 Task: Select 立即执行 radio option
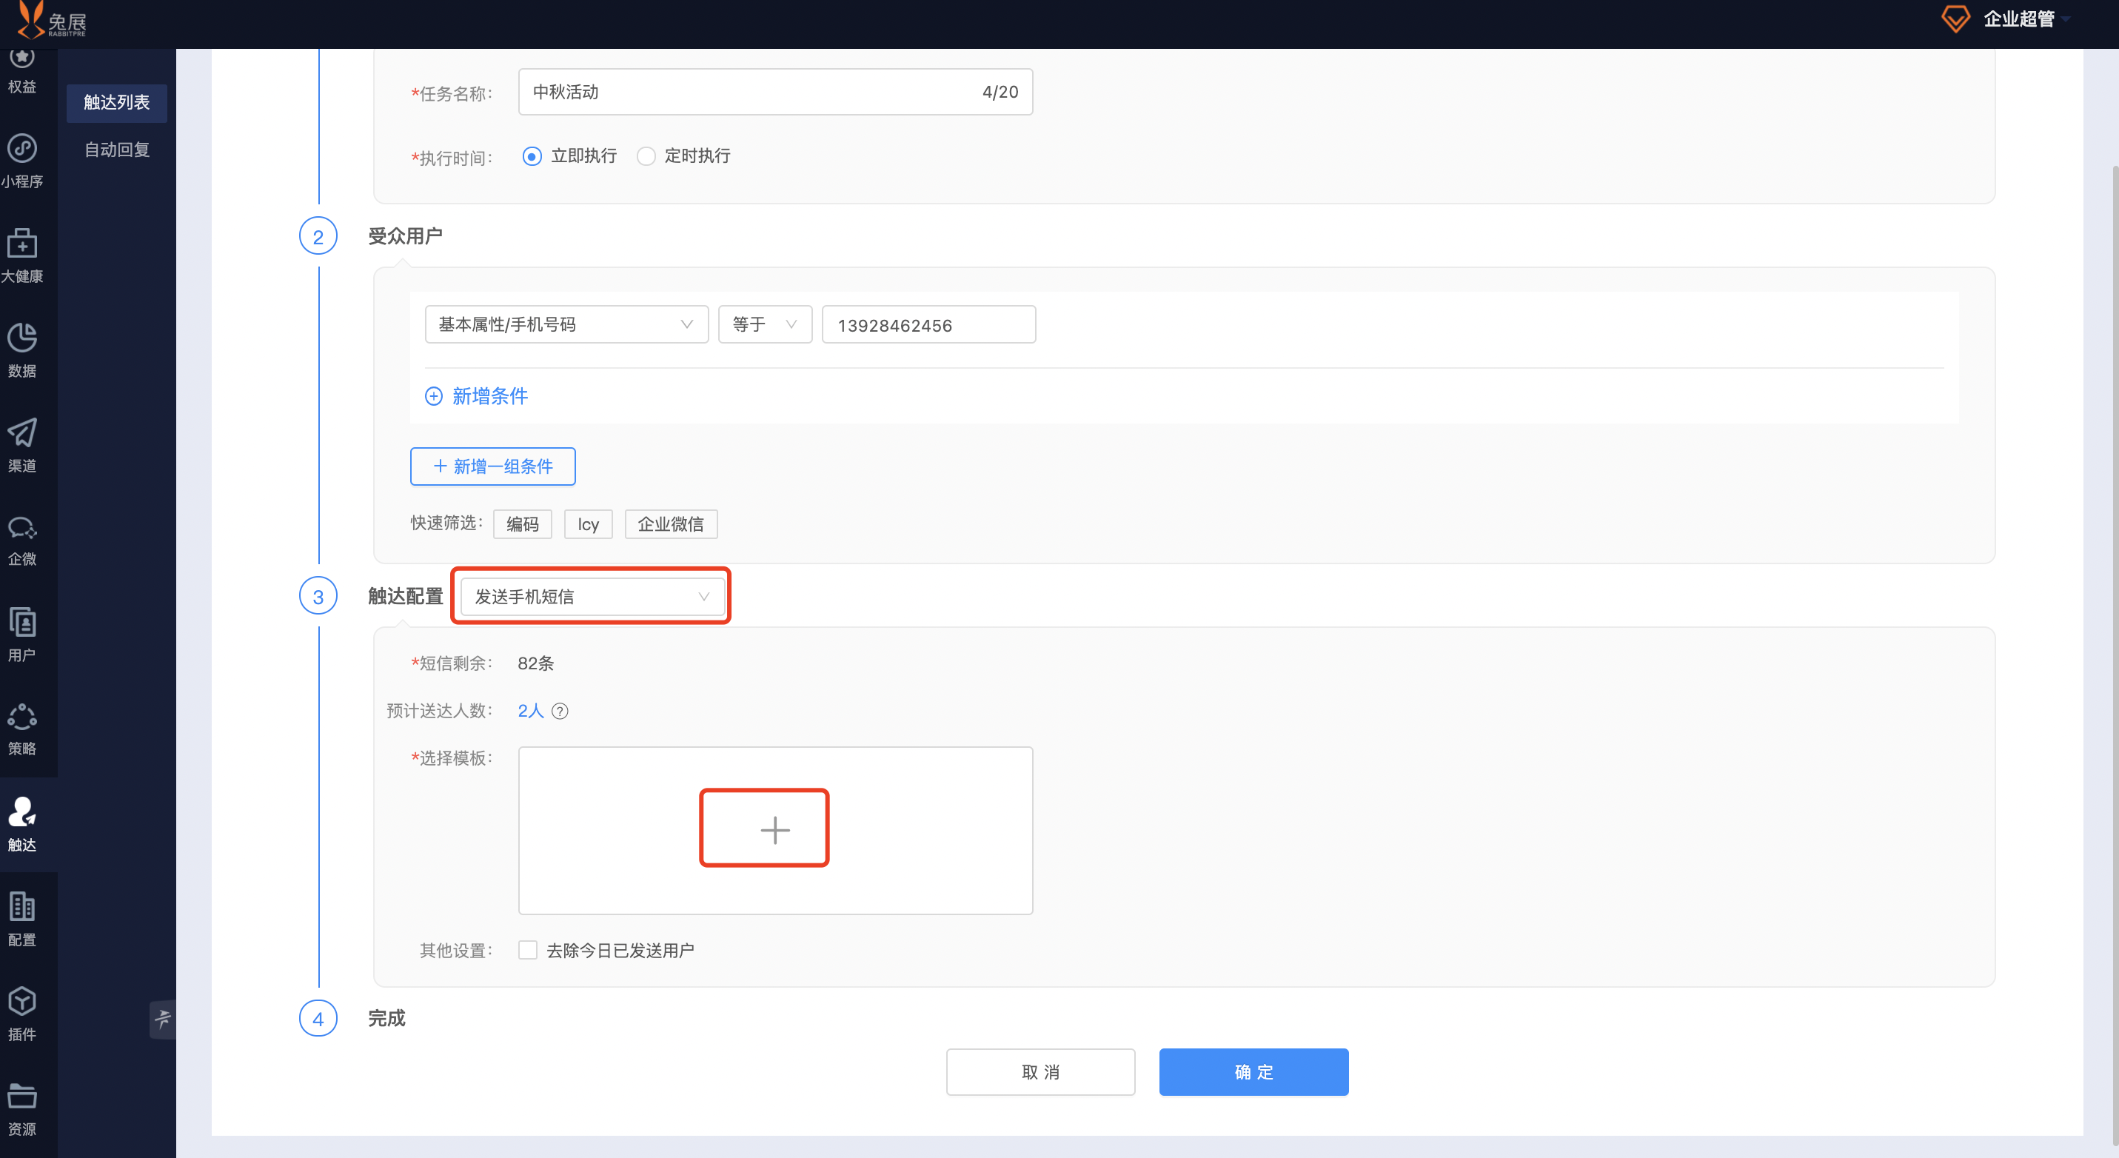(x=569, y=155)
